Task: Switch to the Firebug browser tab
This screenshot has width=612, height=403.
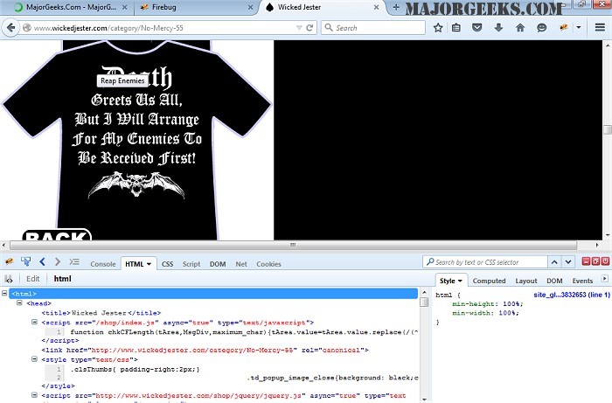Action: (195, 7)
